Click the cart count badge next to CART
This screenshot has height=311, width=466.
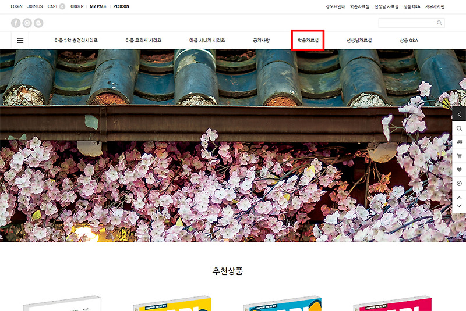tap(62, 6)
